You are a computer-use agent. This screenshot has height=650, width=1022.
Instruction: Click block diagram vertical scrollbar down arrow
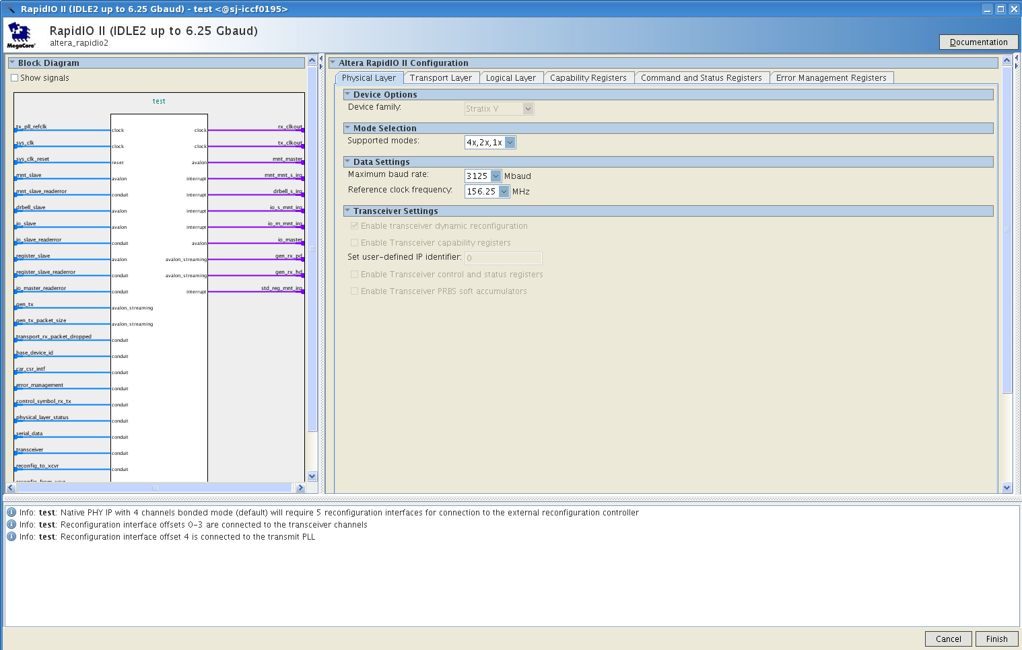pyautogui.click(x=312, y=476)
